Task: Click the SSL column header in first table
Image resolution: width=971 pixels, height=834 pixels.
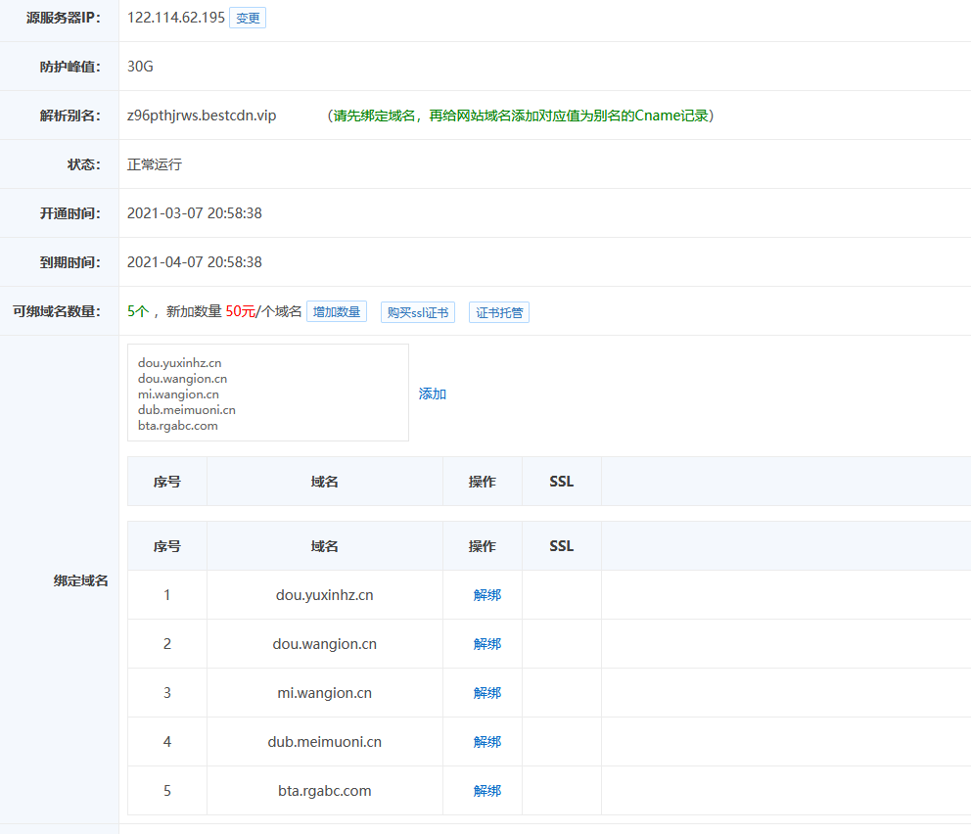Action: pyautogui.click(x=561, y=481)
